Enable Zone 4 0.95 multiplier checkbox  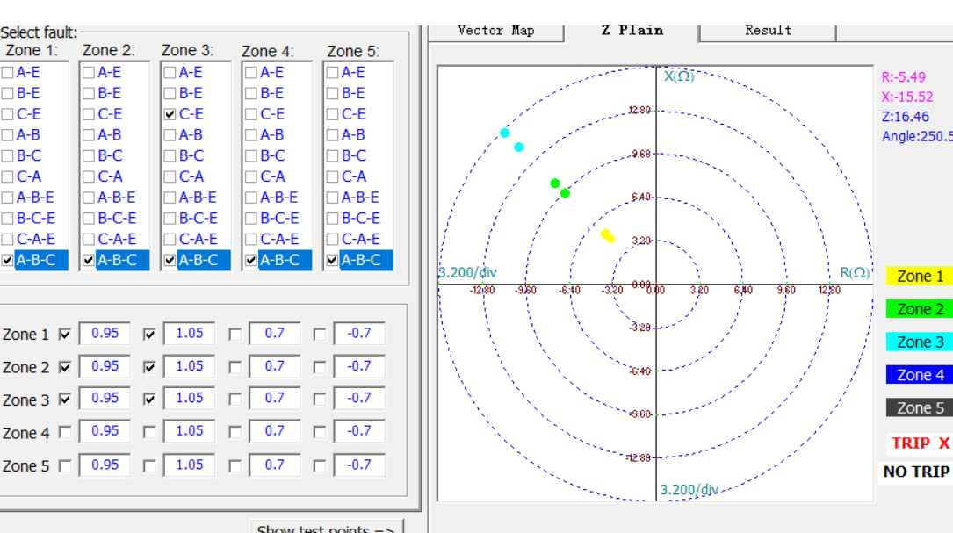point(65,432)
